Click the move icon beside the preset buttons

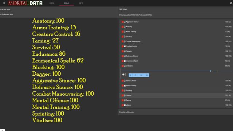point(123,75)
